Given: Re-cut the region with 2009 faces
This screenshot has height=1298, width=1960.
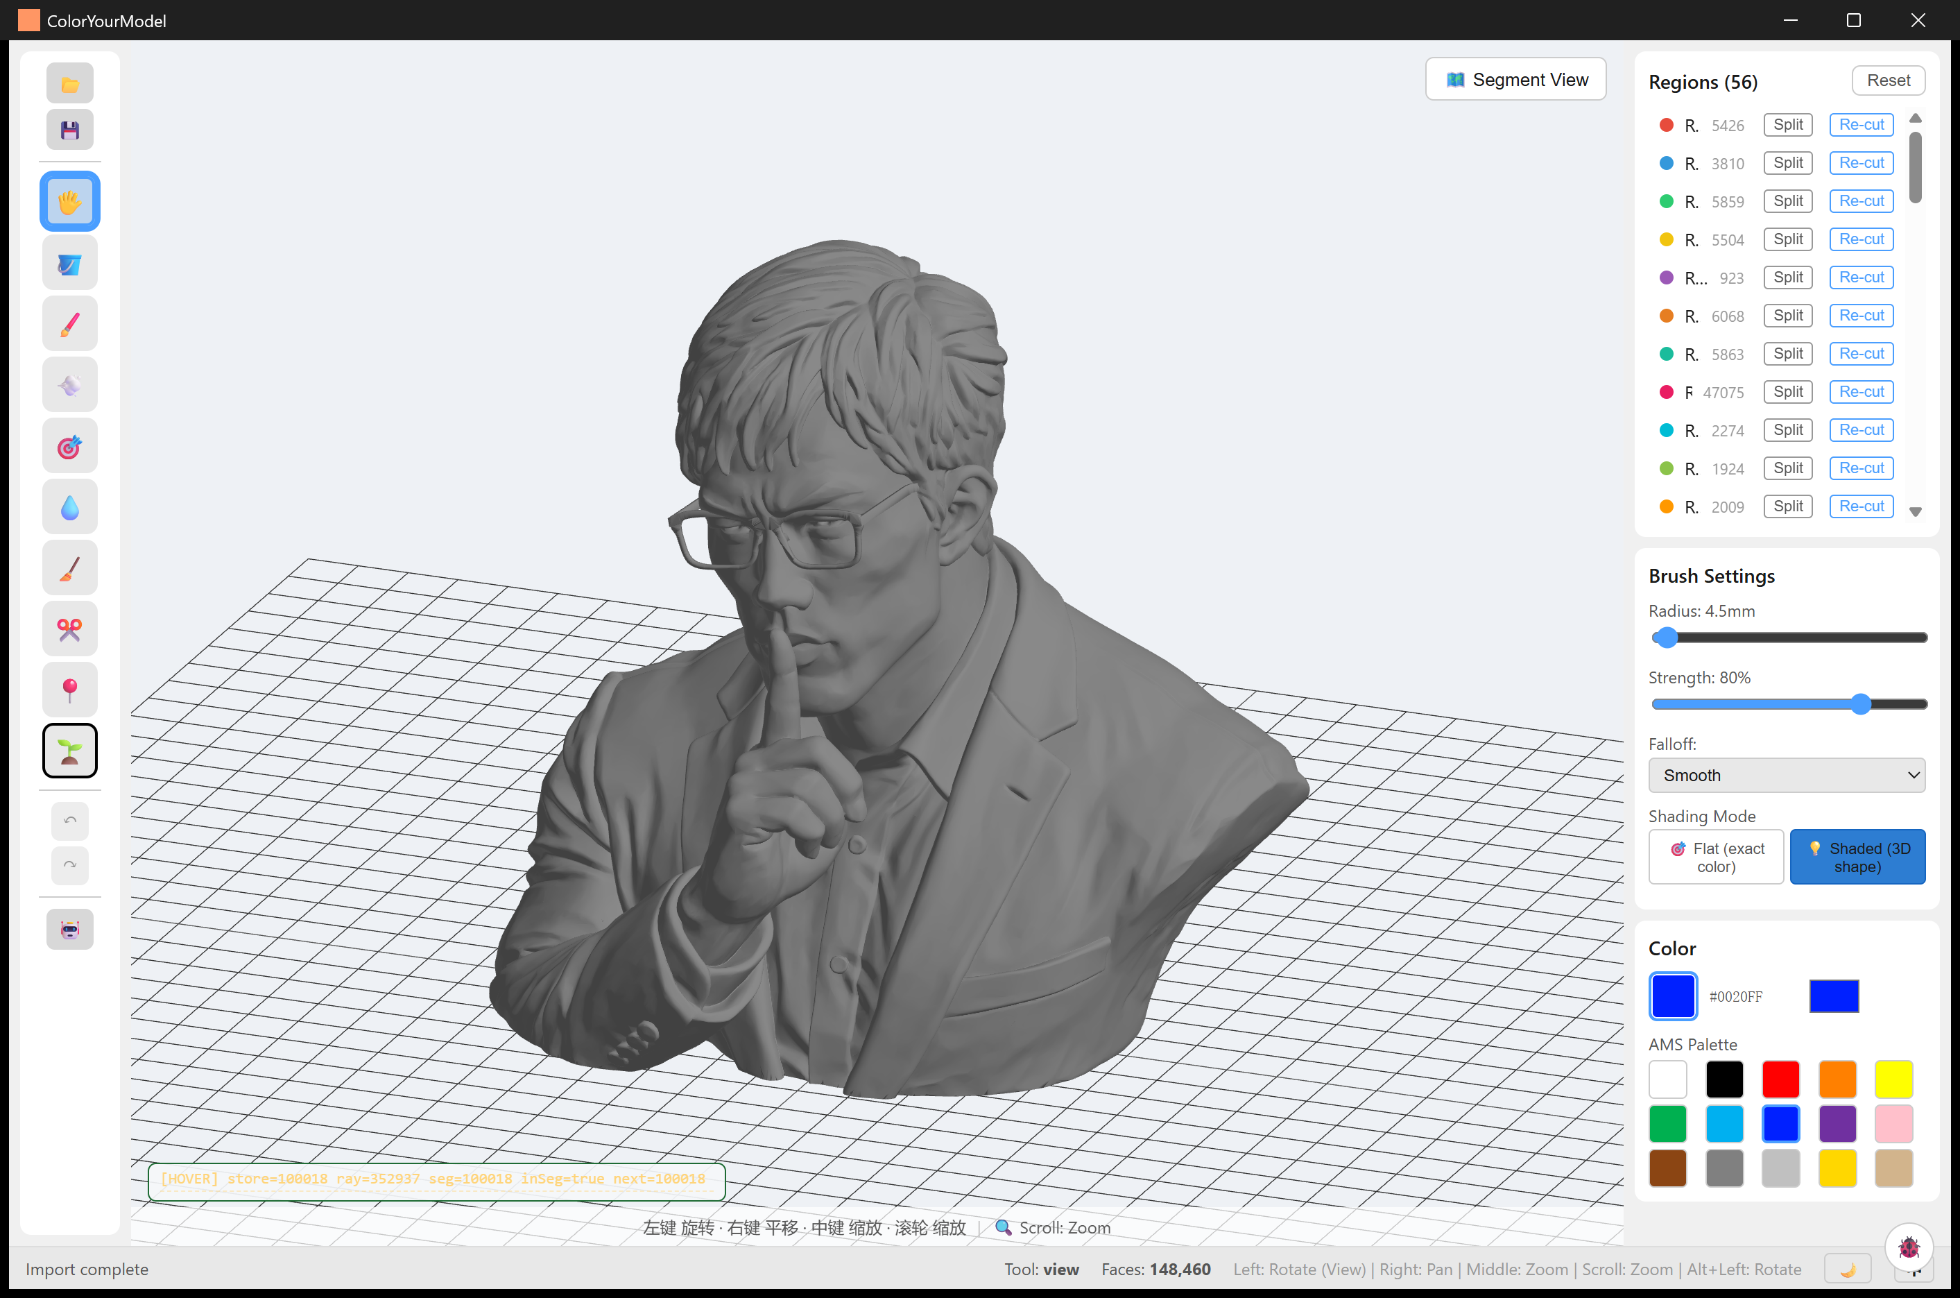Looking at the screenshot, I should [x=1861, y=506].
